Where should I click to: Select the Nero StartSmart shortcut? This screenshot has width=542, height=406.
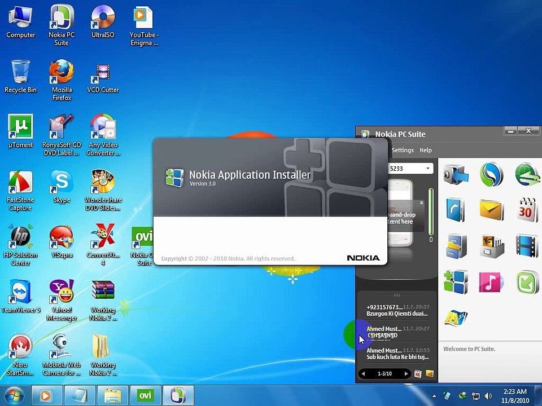click(20, 355)
